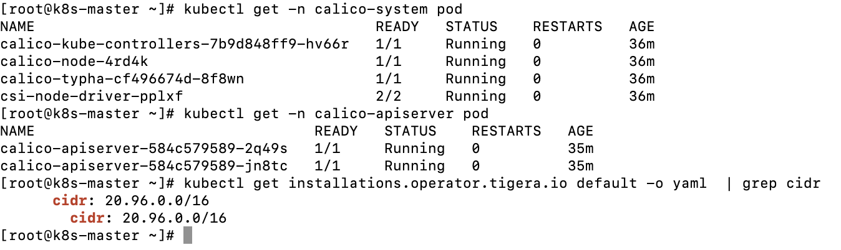Click the csi-node-driver-pplxf pod name

(92, 96)
